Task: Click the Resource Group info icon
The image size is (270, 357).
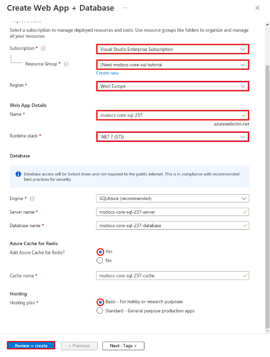Action: [x=66, y=64]
